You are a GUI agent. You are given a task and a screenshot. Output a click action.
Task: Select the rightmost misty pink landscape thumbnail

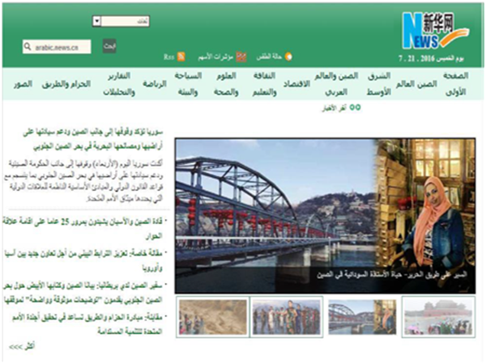(x=438, y=317)
